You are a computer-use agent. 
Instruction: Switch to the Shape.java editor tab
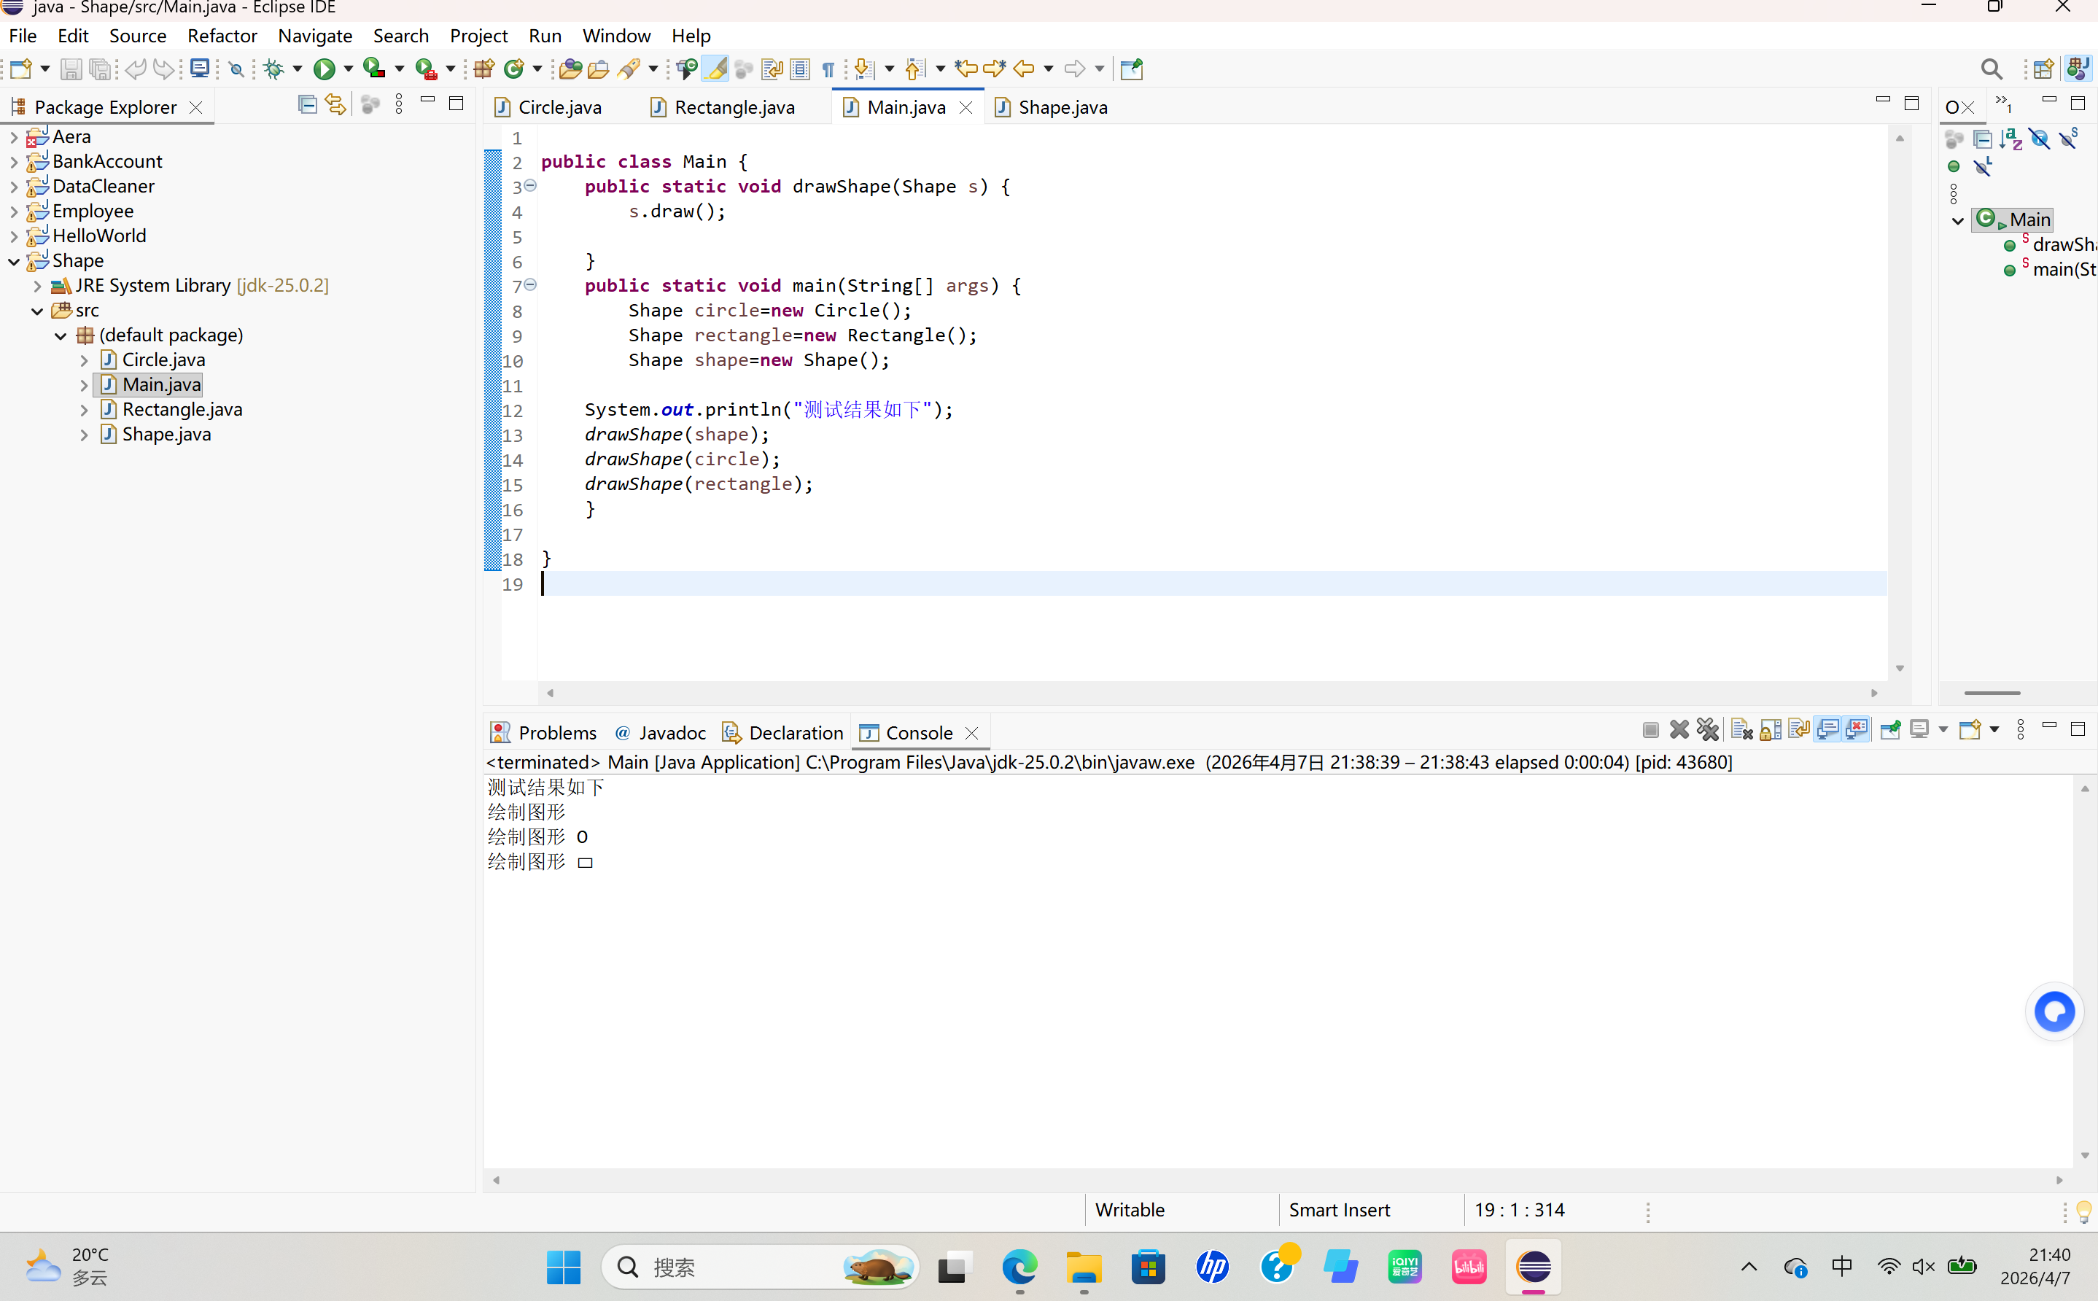click(x=1062, y=107)
